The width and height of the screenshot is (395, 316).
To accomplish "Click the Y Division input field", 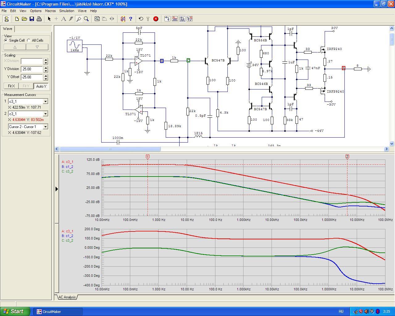I will click(32, 69).
